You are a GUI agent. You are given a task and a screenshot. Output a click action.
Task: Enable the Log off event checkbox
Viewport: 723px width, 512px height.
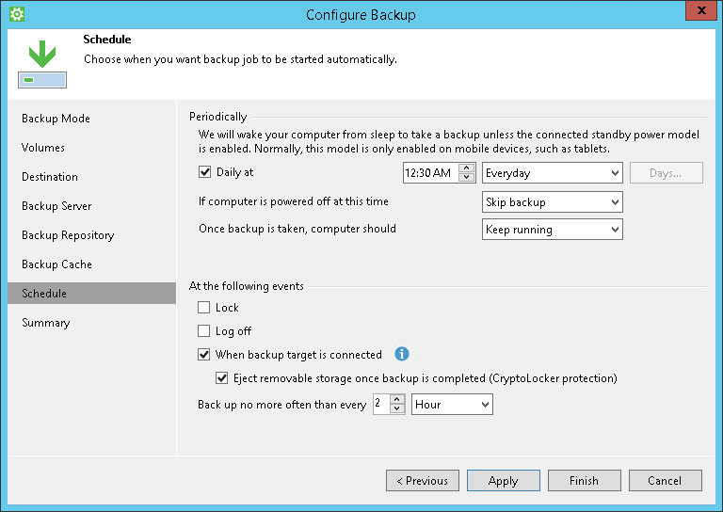(204, 331)
